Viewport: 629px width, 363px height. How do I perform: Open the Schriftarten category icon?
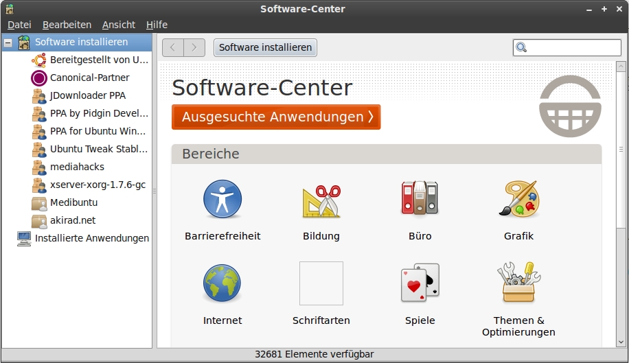point(321,283)
